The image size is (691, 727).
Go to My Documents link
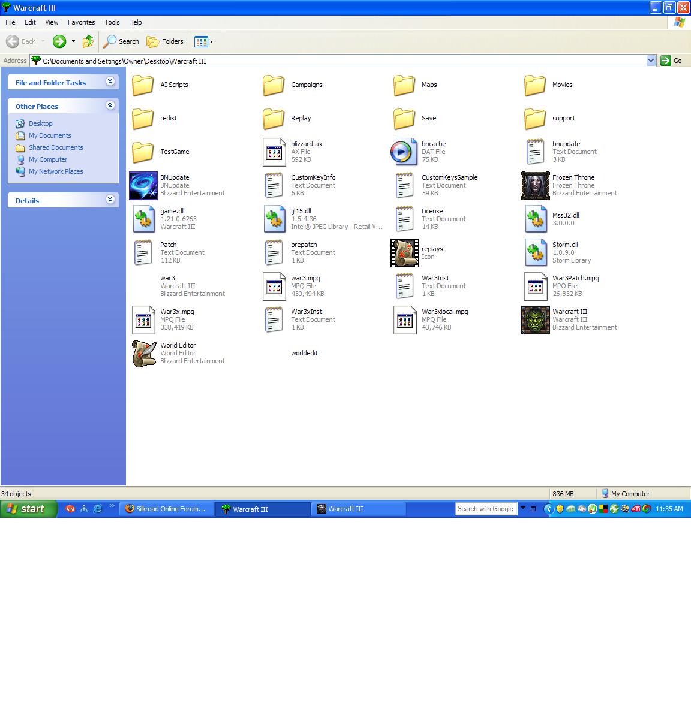[50, 135]
